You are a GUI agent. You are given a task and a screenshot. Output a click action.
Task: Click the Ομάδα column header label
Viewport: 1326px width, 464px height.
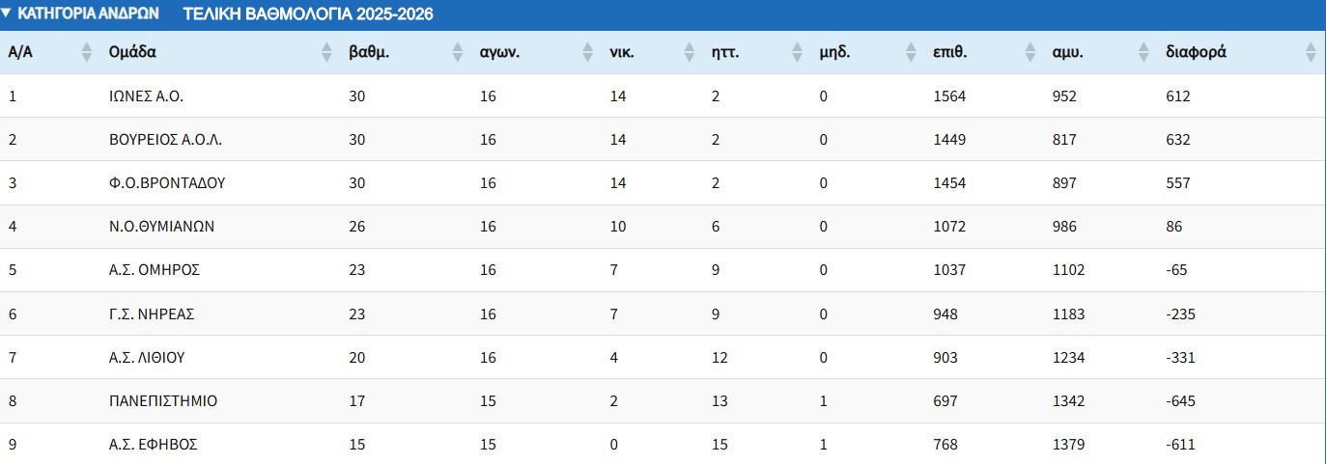tap(133, 53)
